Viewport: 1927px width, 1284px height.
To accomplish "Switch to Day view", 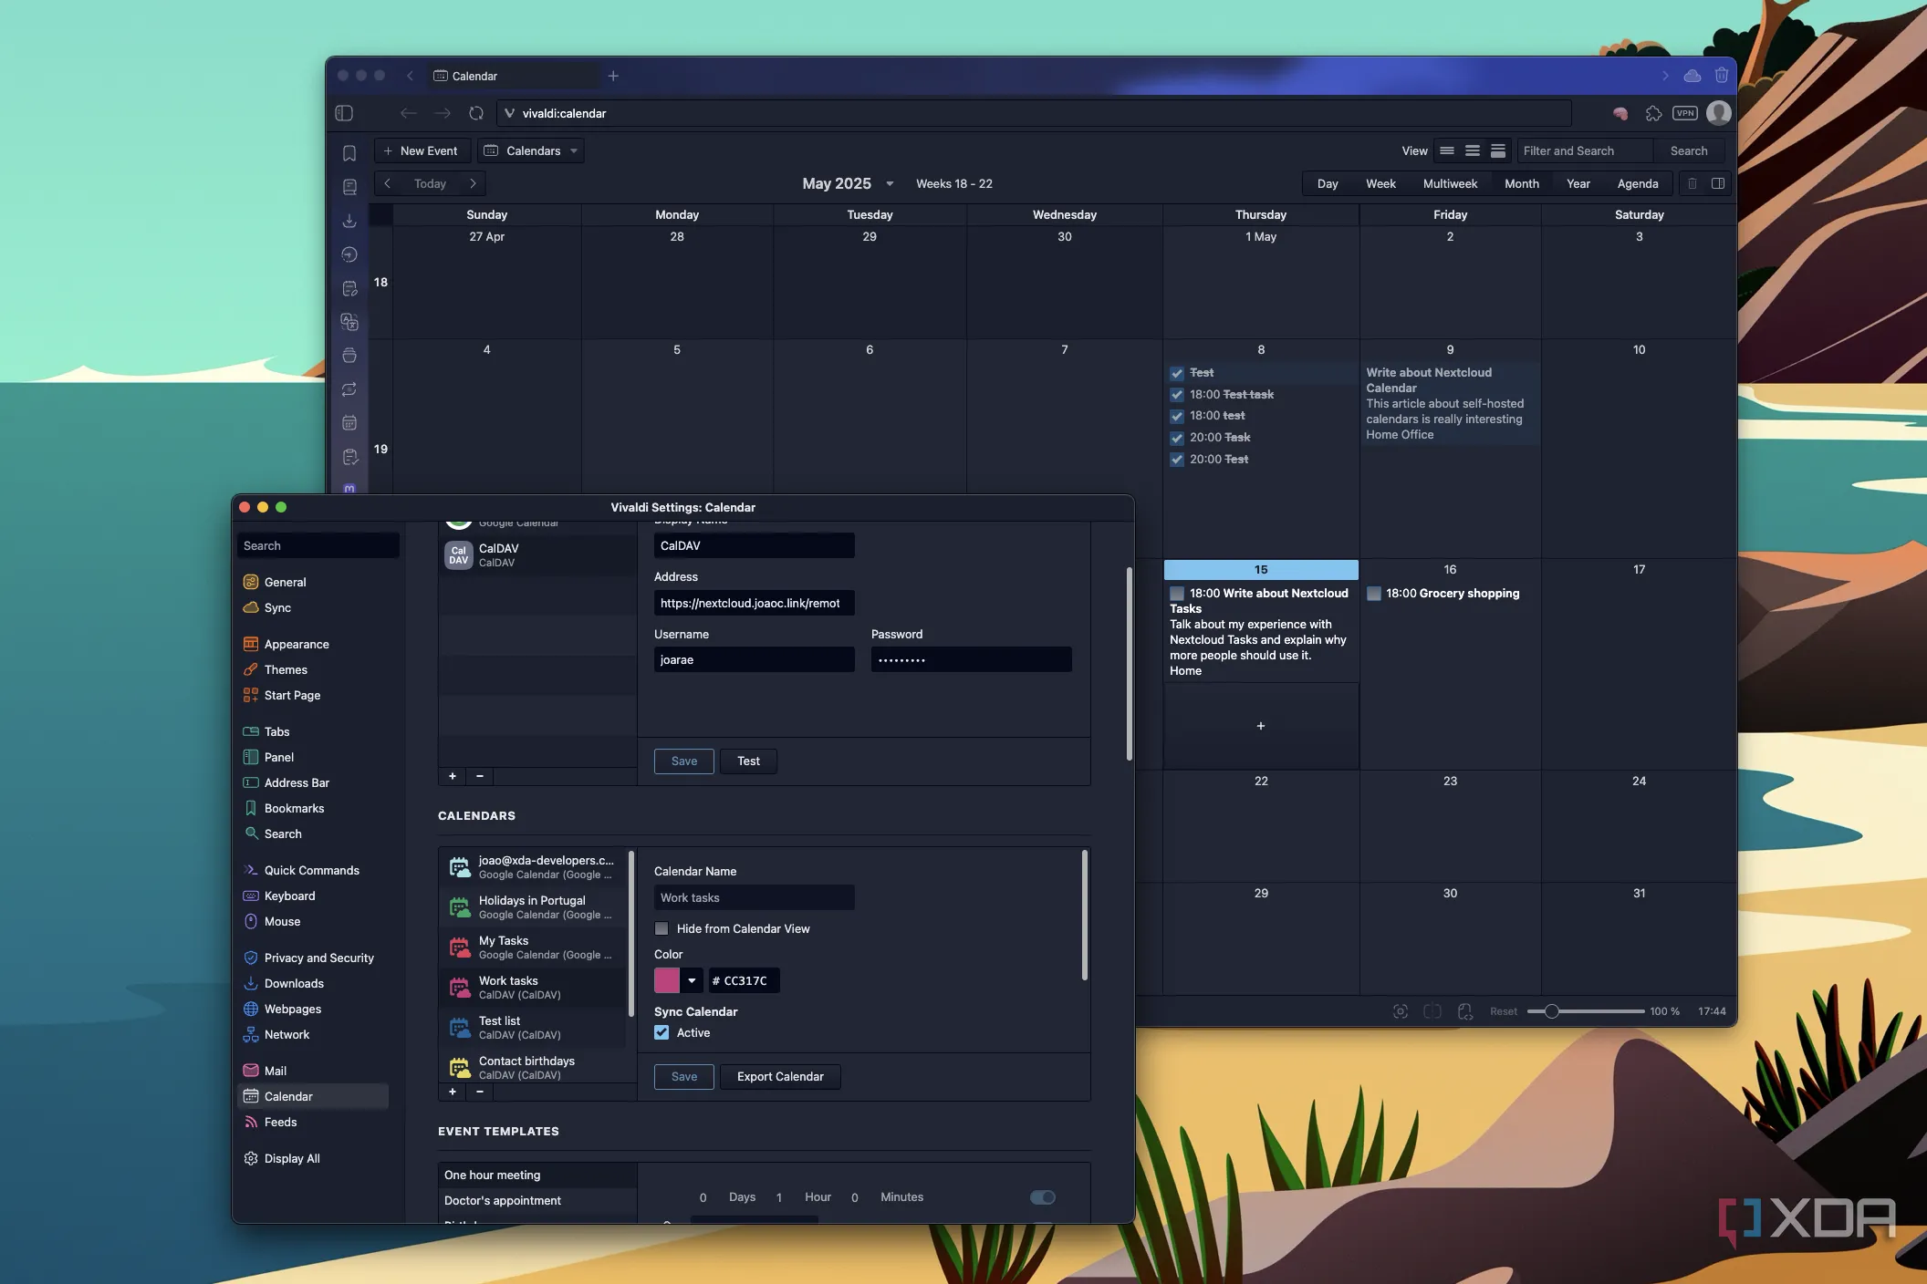I will coord(1328,183).
